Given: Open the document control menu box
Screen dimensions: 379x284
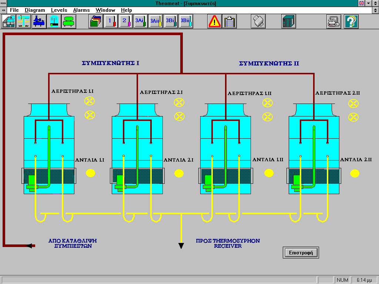Looking at the screenshot, I should coord(3,10).
